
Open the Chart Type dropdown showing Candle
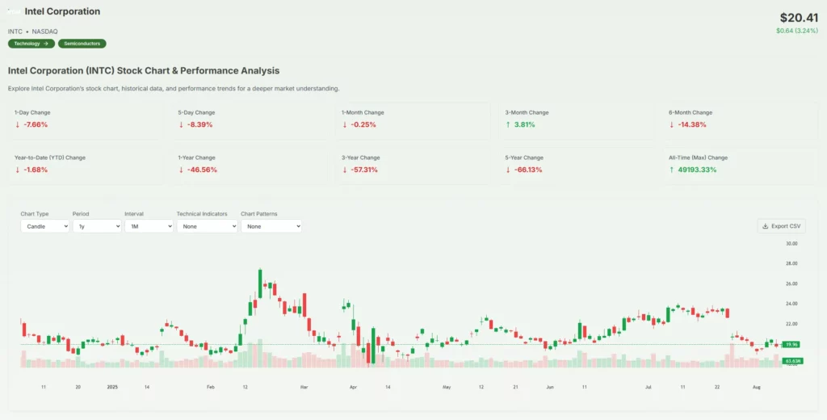(44, 227)
